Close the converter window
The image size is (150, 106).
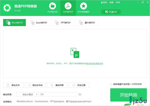tap(147, 2)
